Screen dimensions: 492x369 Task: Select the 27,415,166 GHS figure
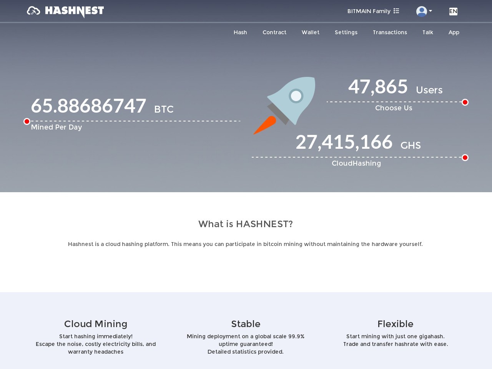pos(358,142)
